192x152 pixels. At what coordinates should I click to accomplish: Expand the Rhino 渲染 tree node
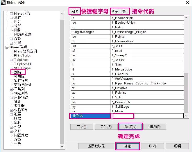coord(11,14)
